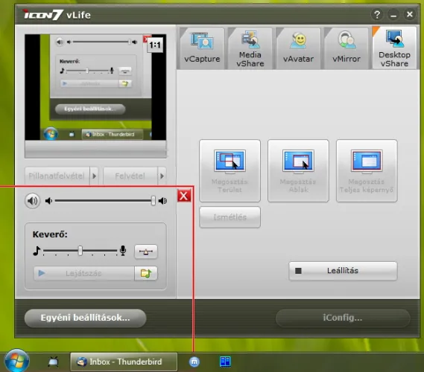This screenshot has width=424, height=372.
Task: Click the blue round m taskbar icon
Action: [x=194, y=362]
